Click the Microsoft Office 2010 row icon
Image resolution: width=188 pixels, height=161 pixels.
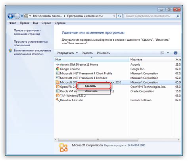58,82
